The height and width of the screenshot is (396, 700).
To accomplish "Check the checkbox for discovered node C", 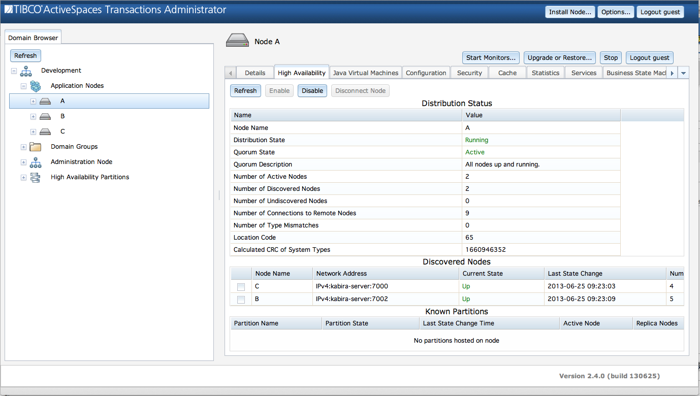I will [241, 287].
